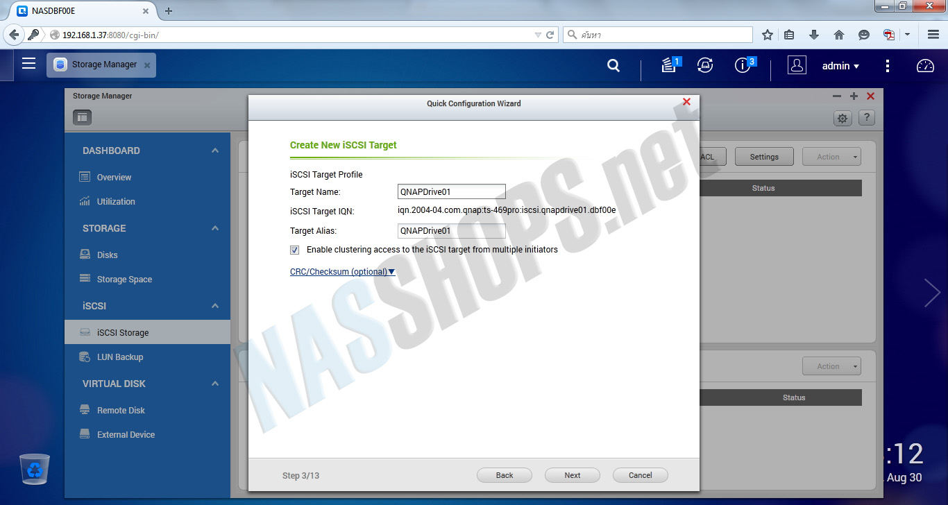Click the browser URL address bar
Screen dimensions: 948x505
[295, 35]
